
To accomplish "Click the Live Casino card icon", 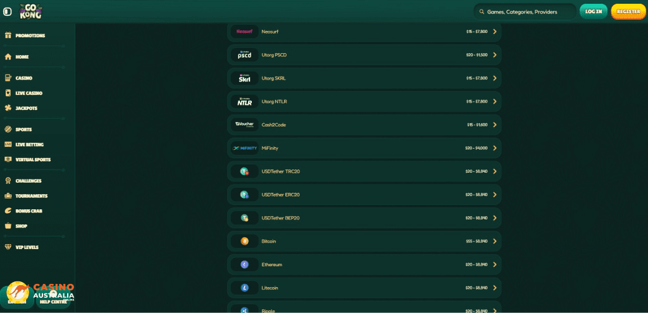I will (8, 94).
